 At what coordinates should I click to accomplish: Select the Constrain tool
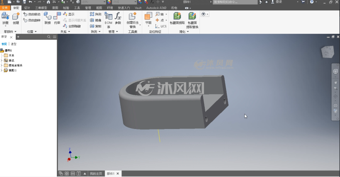click(57, 18)
